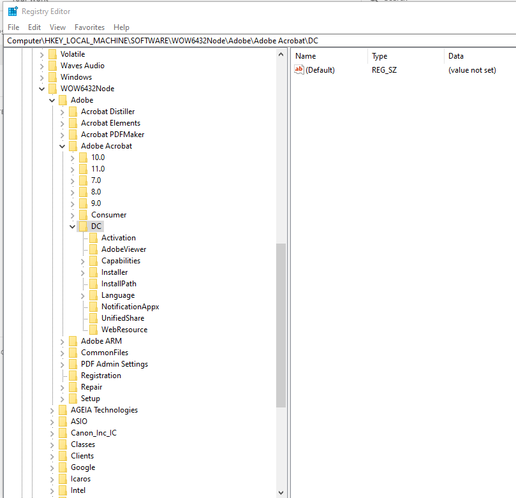
Task: Open the Activation folder under DC
Action: click(119, 237)
